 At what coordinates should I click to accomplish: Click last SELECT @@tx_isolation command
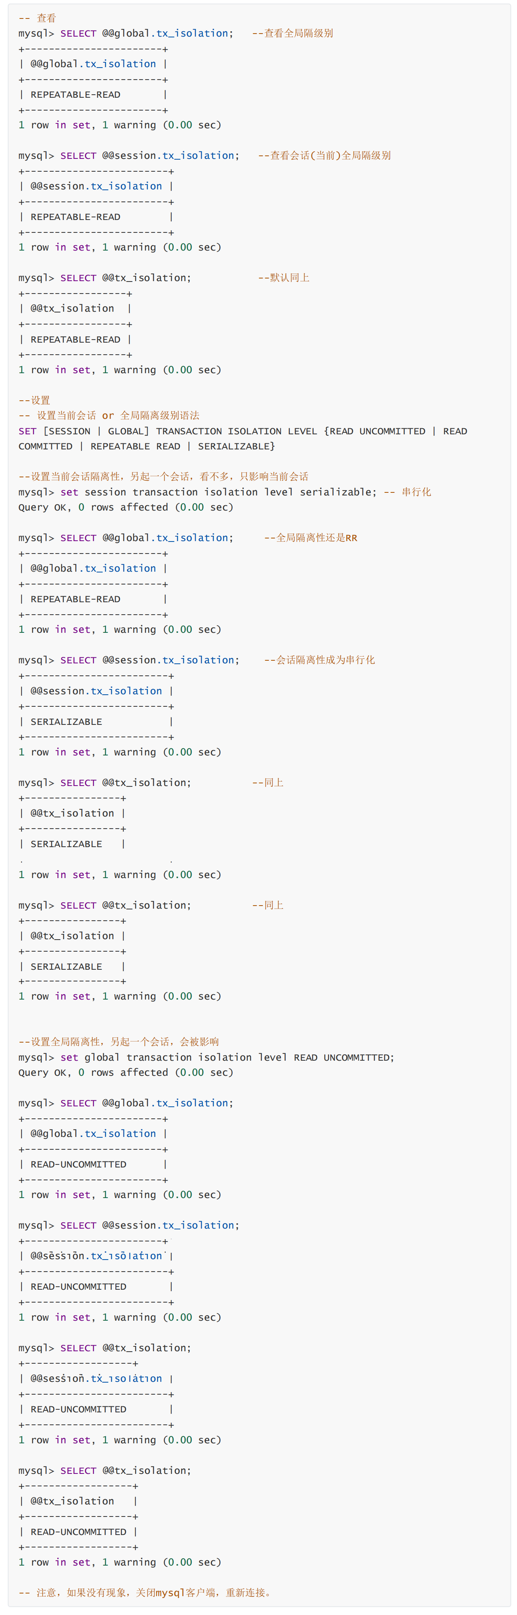click(x=126, y=1471)
